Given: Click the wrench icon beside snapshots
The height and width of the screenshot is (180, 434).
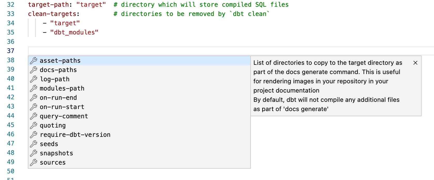Looking at the screenshot, I should point(34,153).
